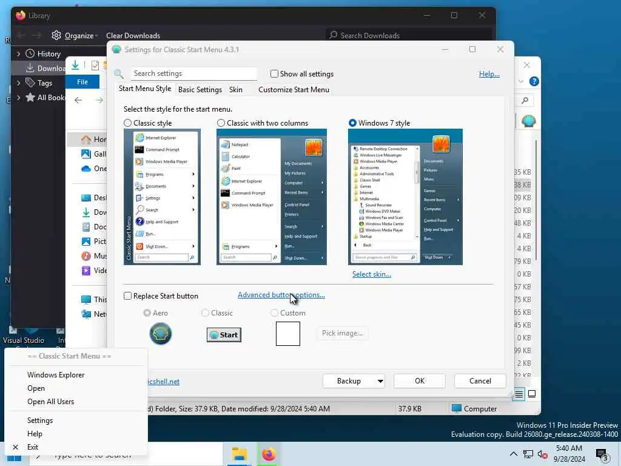Click the Search Downloads field in Library
The height and width of the screenshot is (466, 621).
408,36
